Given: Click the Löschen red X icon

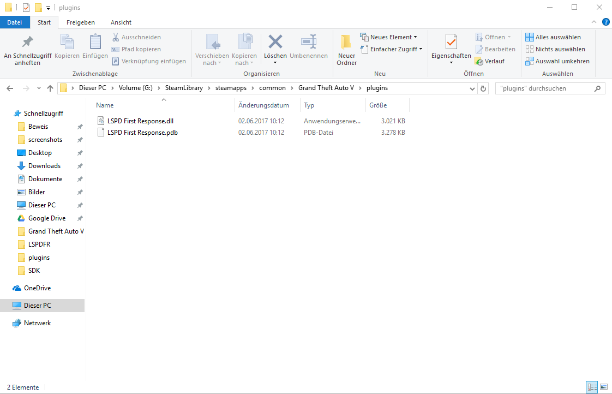Looking at the screenshot, I should tap(275, 42).
